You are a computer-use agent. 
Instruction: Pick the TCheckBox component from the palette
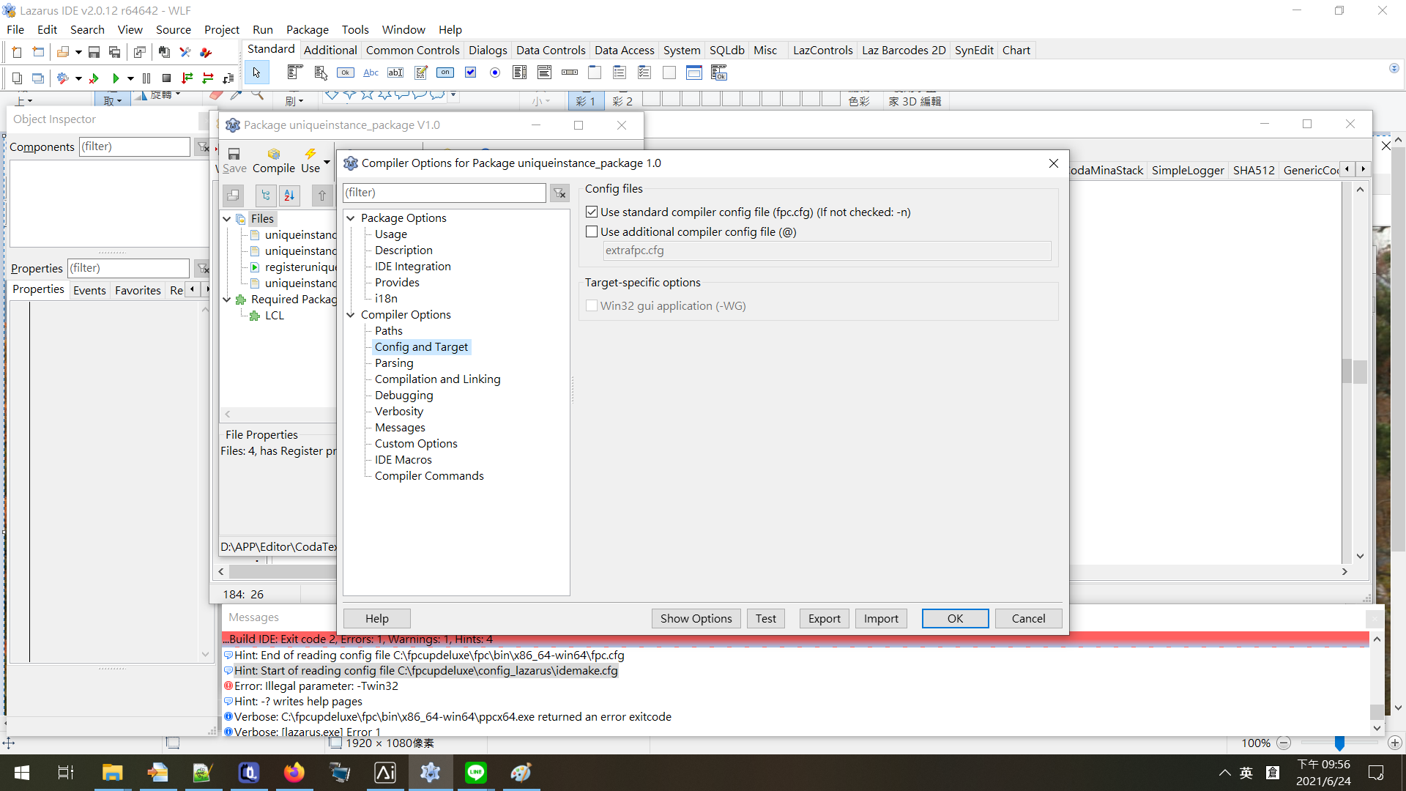tap(471, 73)
